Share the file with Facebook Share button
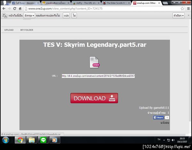The width and height of the screenshot is (192, 150). click(x=158, y=118)
